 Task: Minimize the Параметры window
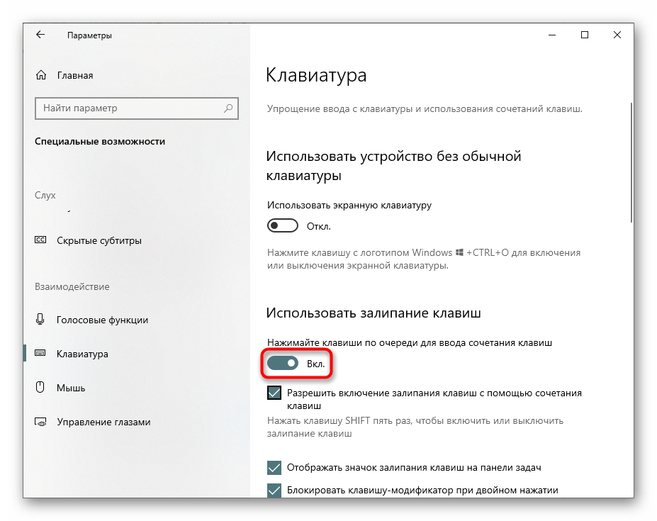[x=552, y=35]
